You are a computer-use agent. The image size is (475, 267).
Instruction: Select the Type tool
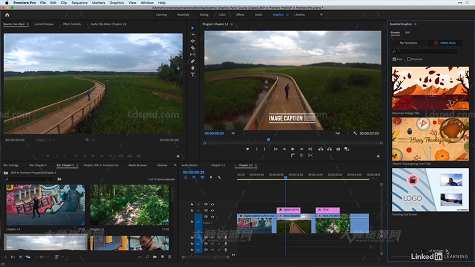[192, 75]
